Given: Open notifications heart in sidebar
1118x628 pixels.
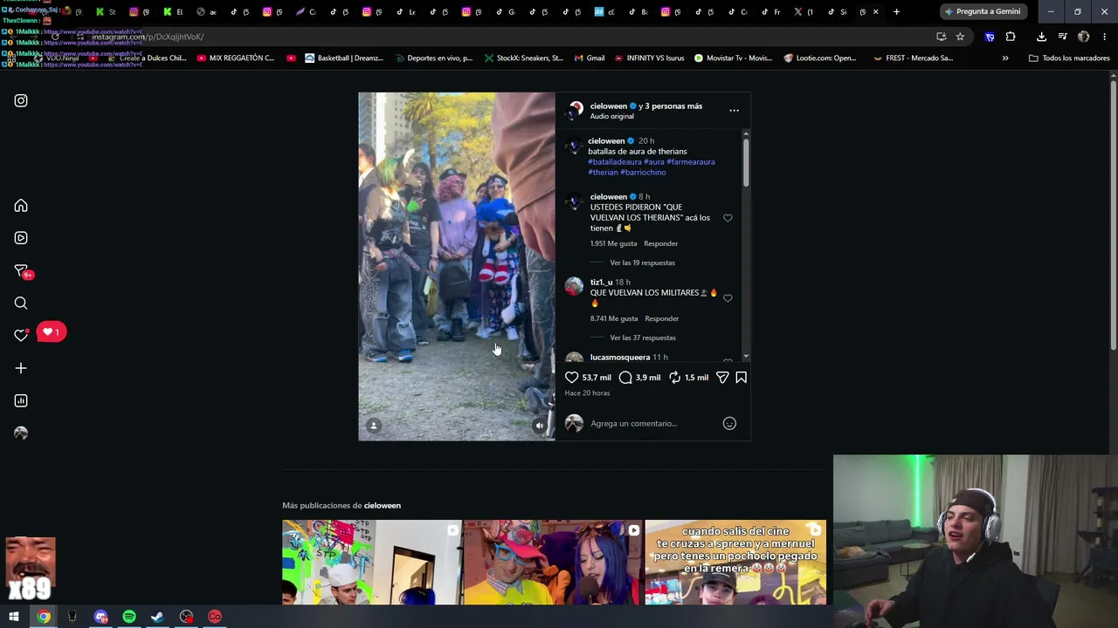Looking at the screenshot, I should pyautogui.click(x=21, y=336).
